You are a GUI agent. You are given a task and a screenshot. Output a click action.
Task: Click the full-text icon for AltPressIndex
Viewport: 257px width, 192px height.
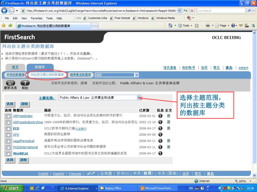coord(168,116)
